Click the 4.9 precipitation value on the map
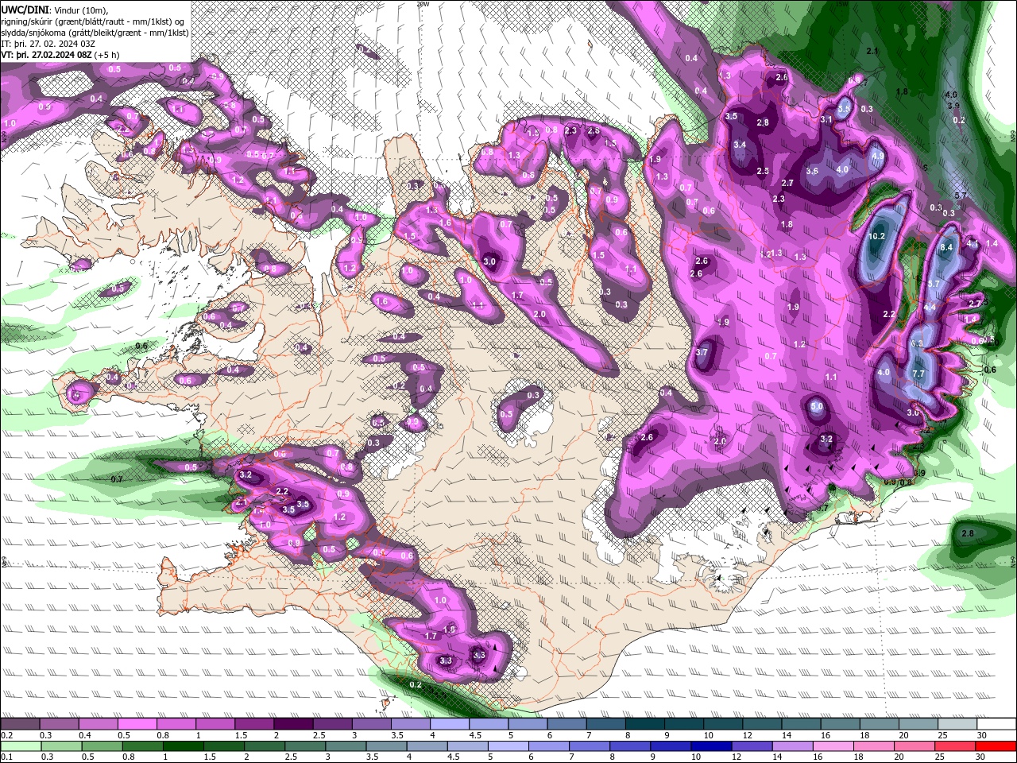 point(877,157)
